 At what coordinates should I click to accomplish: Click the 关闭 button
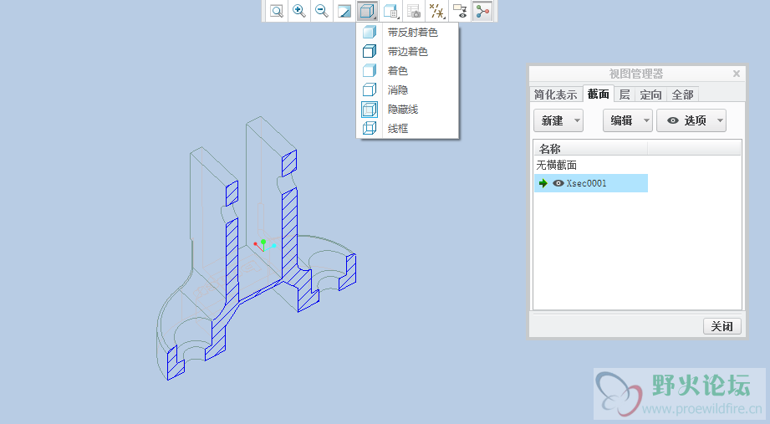click(722, 326)
